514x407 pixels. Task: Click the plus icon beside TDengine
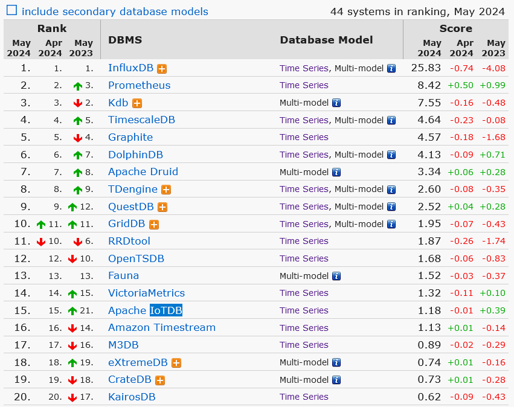166,190
